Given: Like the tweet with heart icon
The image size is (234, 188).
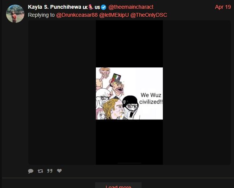Looking at the screenshot, I should point(59,170).
